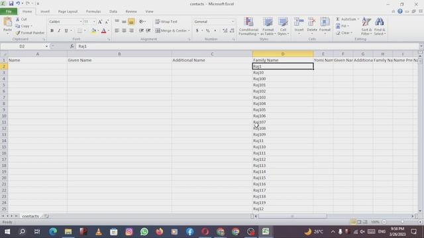
Task: Apply left text alignment
Action: point(117,30)
